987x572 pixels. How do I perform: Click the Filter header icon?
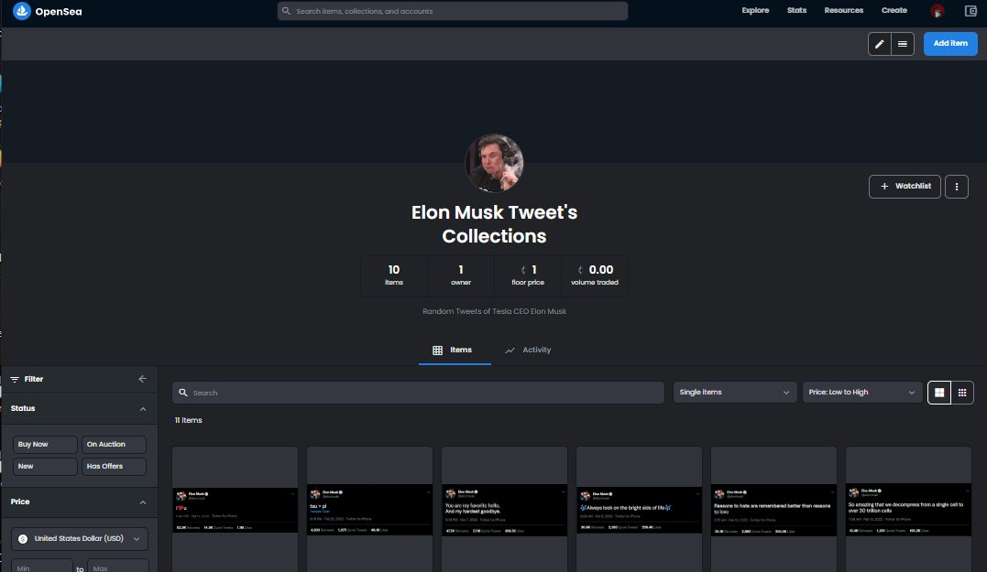15,379
